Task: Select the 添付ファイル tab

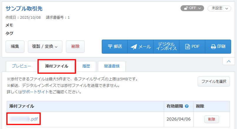Action: (x=57, y=66)
